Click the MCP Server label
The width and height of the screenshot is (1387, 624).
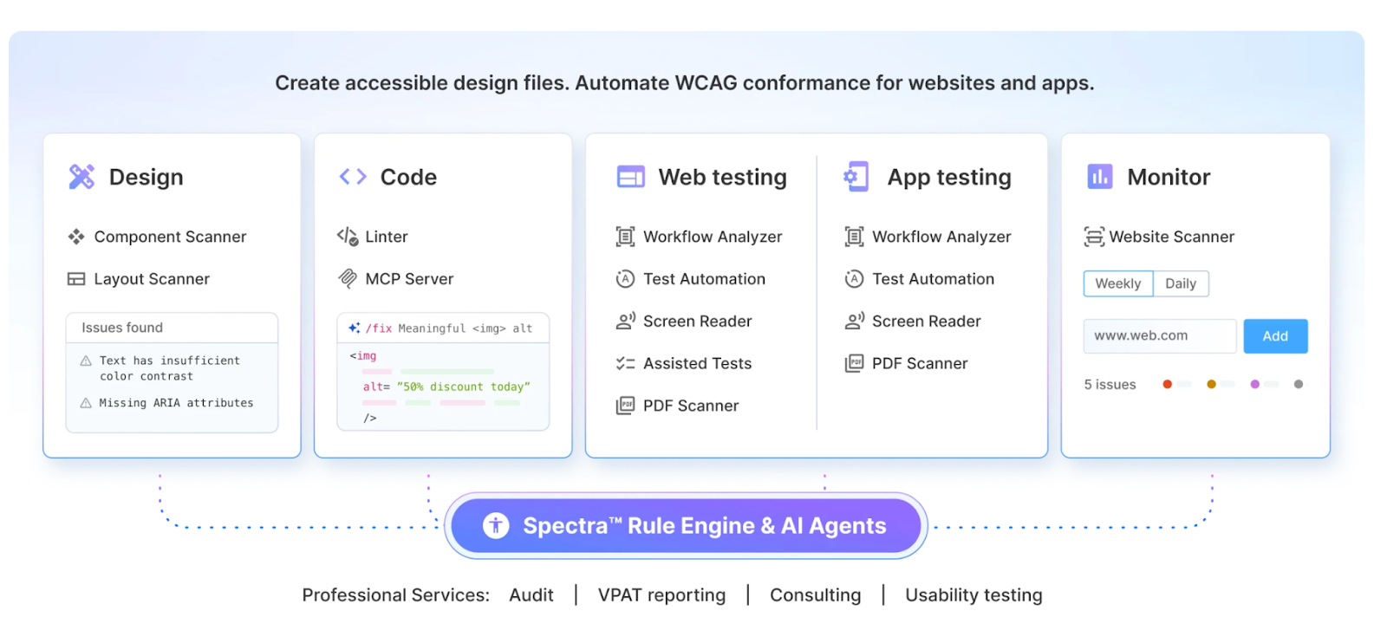click(409, 279)
